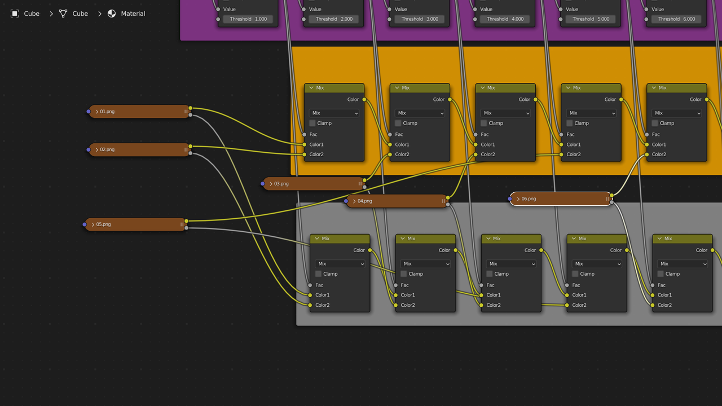Enable Clamp on second Mix node in gray frame

[x=404, y=274]
